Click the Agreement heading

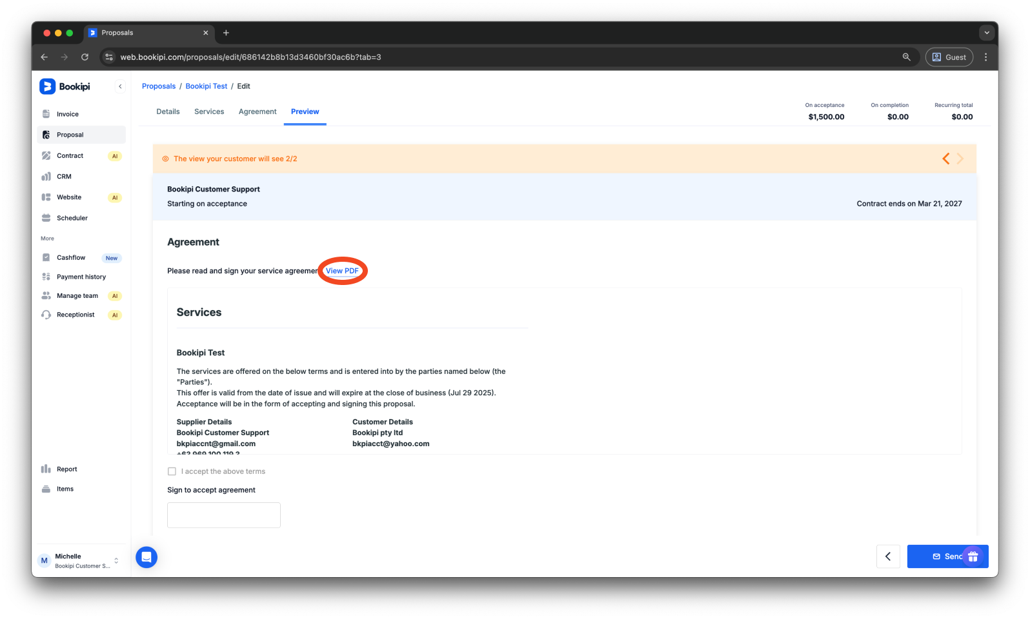(x=193, y=242)
